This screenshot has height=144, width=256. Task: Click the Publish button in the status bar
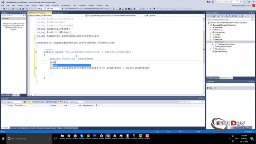coord(249,132)
